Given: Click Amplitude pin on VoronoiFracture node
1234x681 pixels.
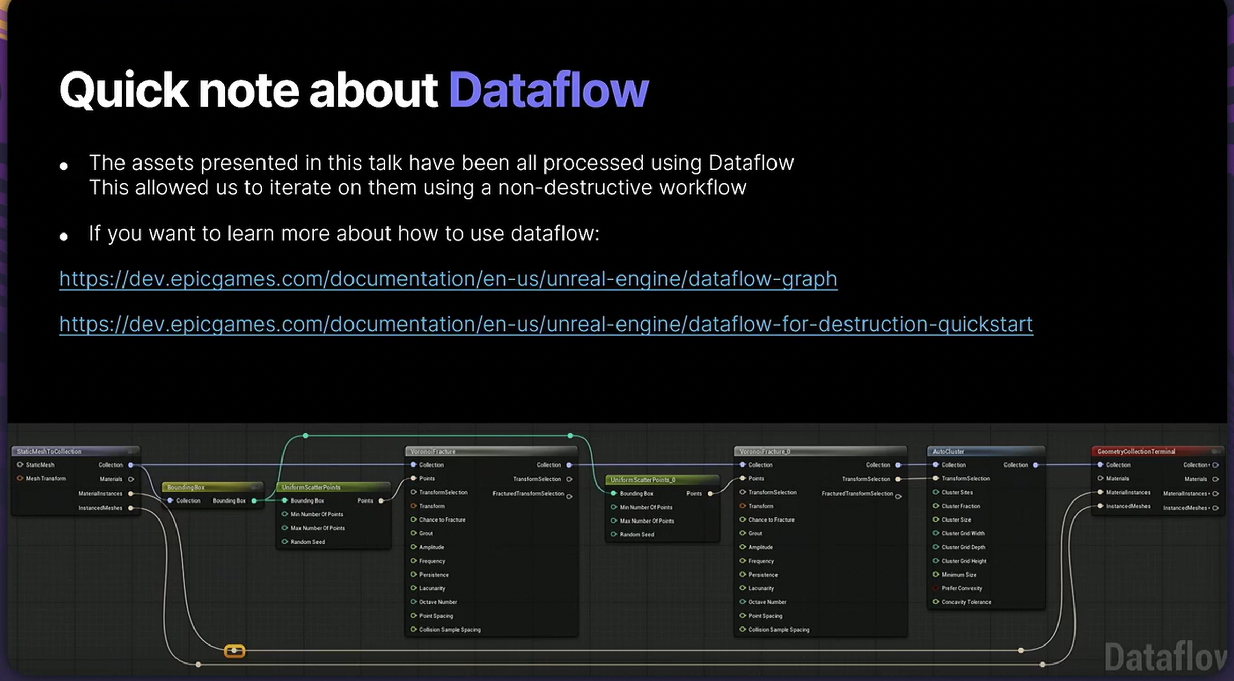Looking at the screenshot, I should click(x=413, y=547).
